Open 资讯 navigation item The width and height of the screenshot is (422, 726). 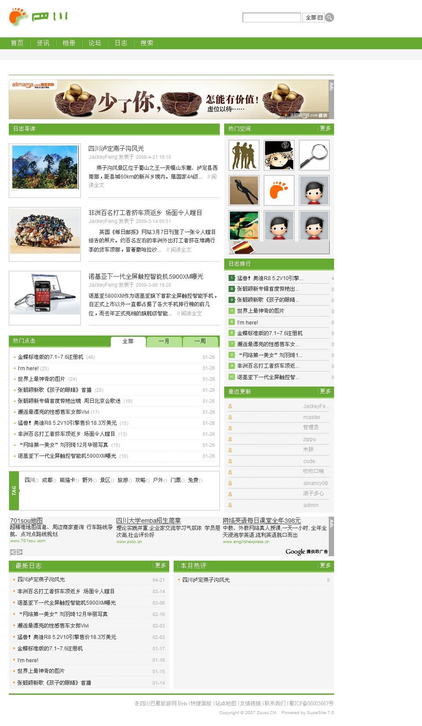click(43, 43)
